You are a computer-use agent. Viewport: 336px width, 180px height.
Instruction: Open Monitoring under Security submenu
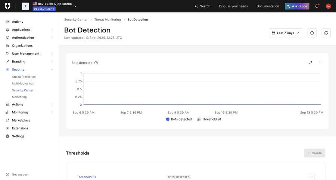point(19,97)
